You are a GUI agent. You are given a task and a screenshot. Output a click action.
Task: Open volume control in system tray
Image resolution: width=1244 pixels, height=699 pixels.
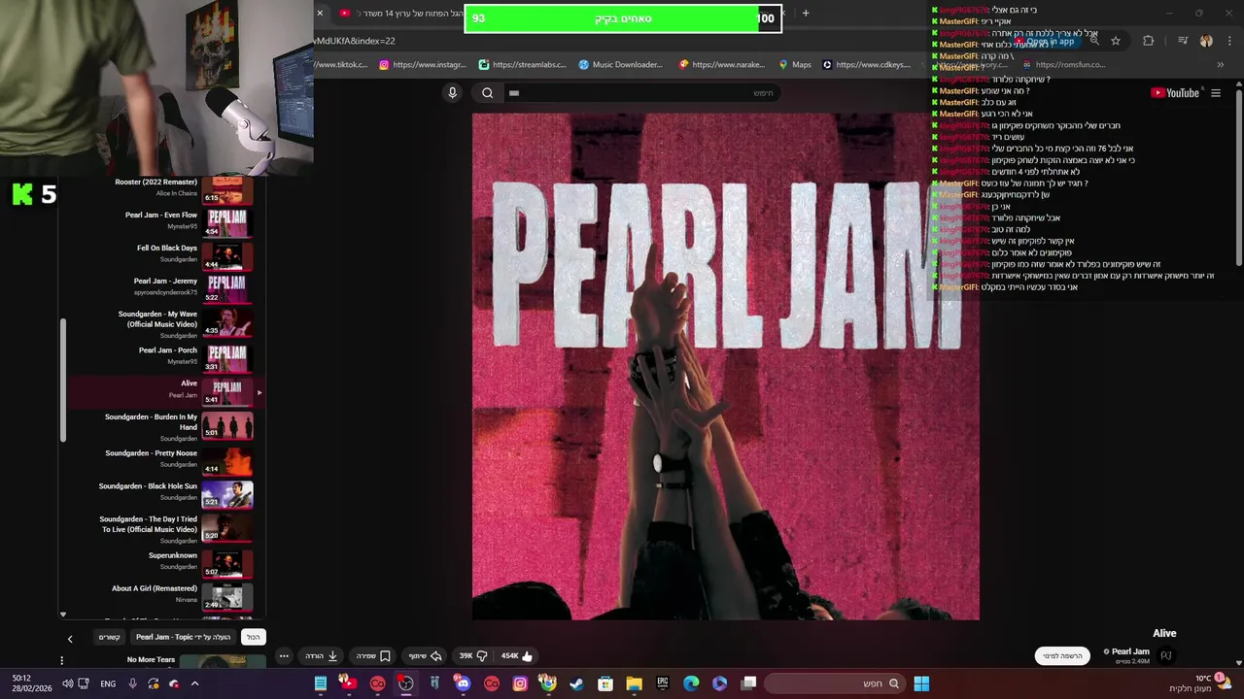click(x=67, y=683)
